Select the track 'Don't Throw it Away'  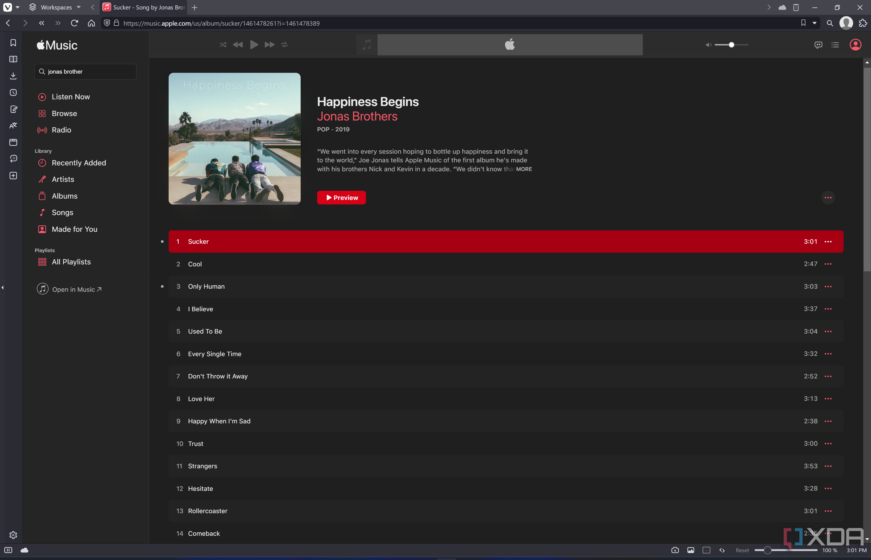coord(506,376)
